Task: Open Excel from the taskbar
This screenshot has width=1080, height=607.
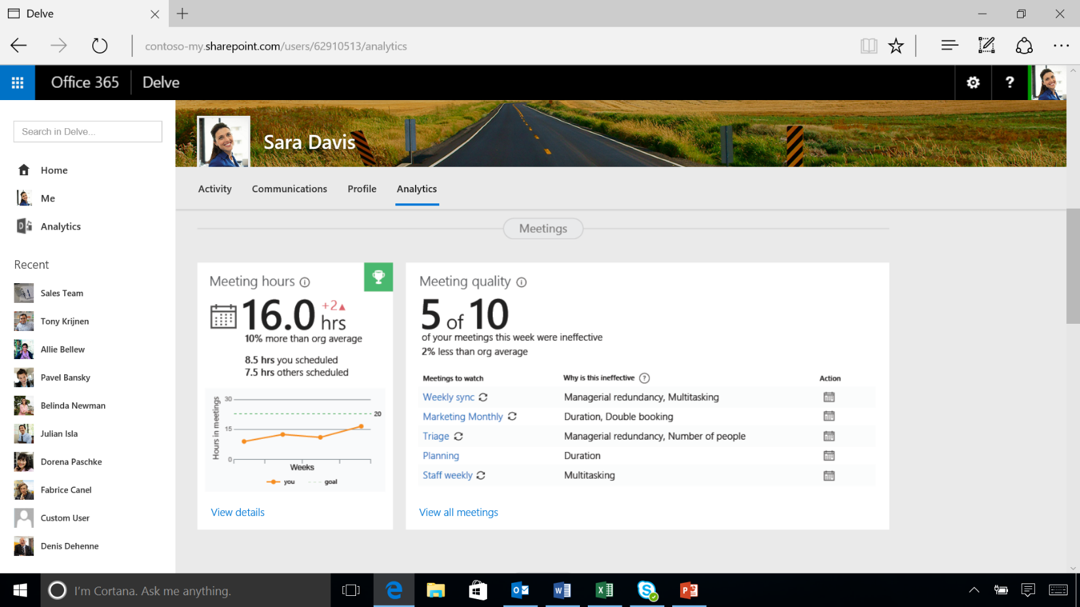Action: click(x=604, y=590)
